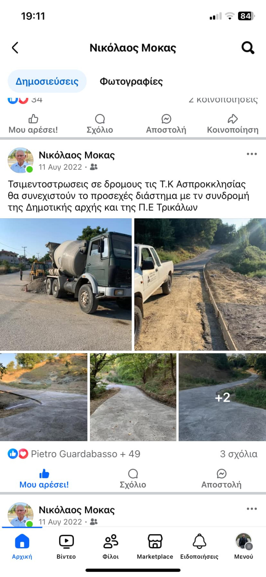Open the three-dot menu of the bottom post
Viewport: 266px width, 577px height.
(x=252, y=509)
